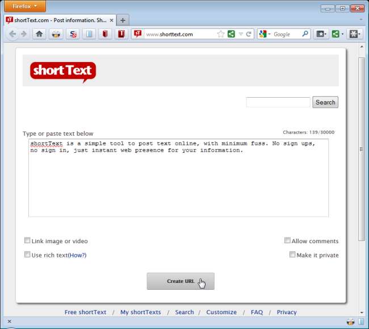Screen dimensions: 369x329
Task: Click the shortText logo
Action: tap(62, 72)
